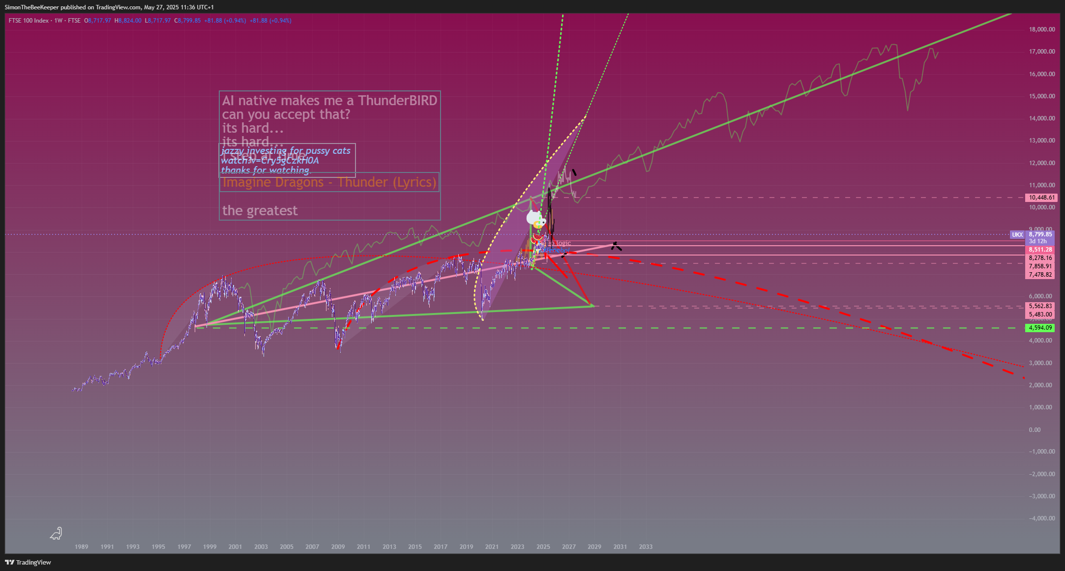The image size is (1065, 571).
Task: Click the −4,000.00 price axis label
Action: [x=1042, y=518]
